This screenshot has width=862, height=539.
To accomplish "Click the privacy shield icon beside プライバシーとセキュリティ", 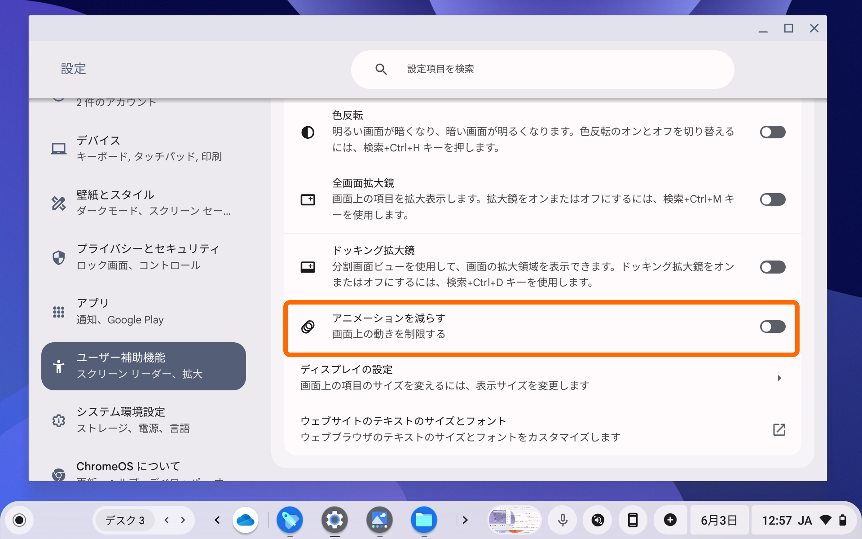I will (x=59, y=256).
